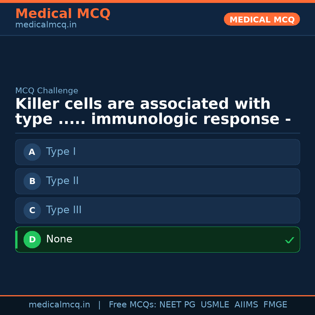Select answer option Type I
The image size is (315, 315).
tap(157, 152)
